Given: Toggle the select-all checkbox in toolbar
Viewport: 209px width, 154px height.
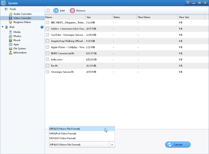Looking at the screenshot, I should [48, 10].
